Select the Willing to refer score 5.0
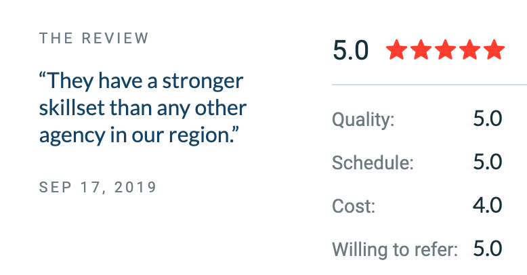The image size is (527, 275). tap(488, 249)
